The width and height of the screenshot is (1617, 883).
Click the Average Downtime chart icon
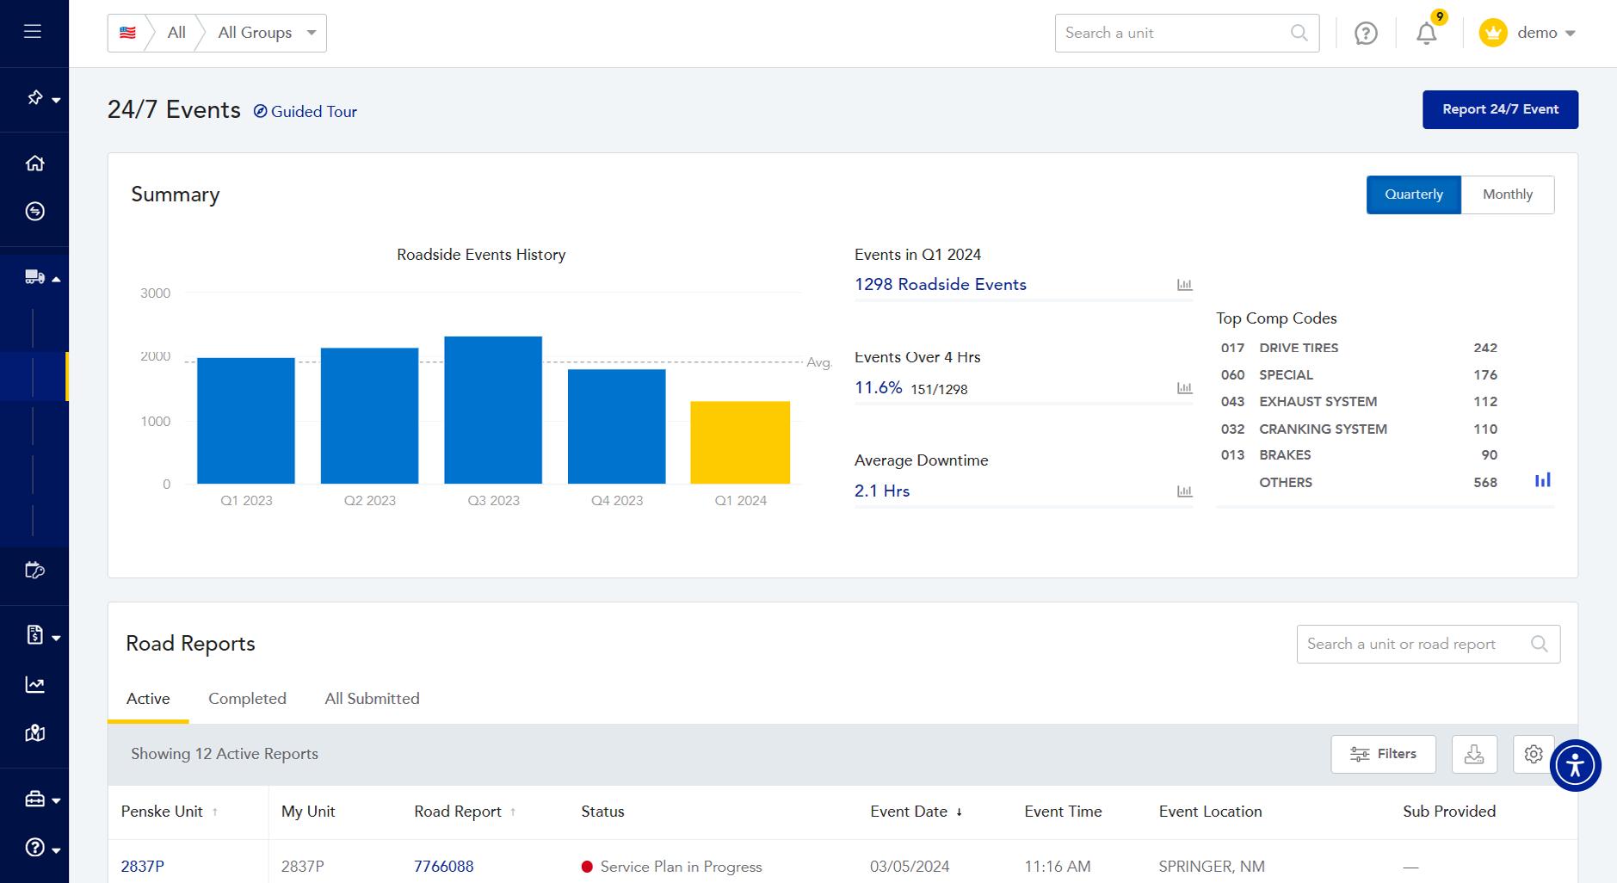tap(1185, 491)
